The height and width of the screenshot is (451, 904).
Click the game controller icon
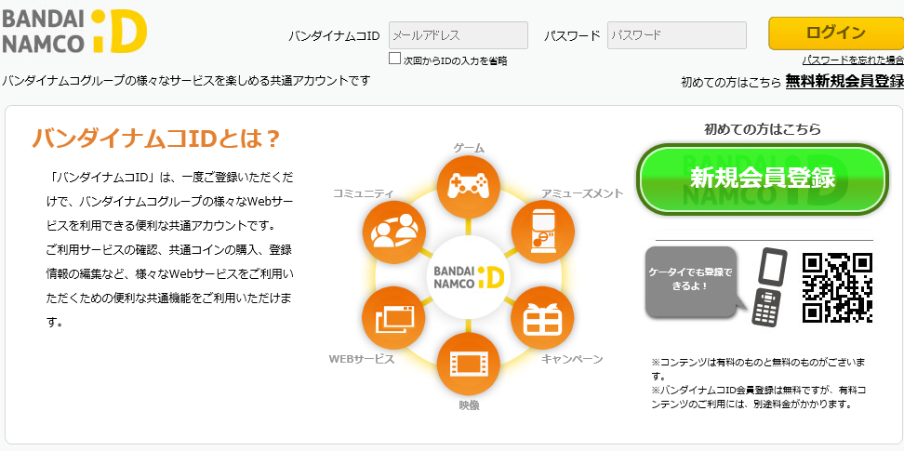(x=468, y=186)
